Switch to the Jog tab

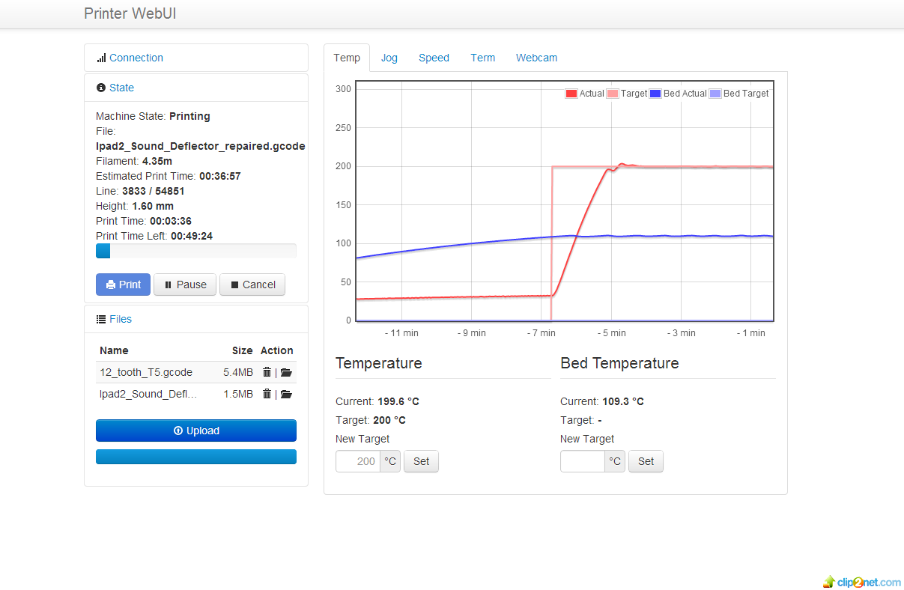point(389,58)
